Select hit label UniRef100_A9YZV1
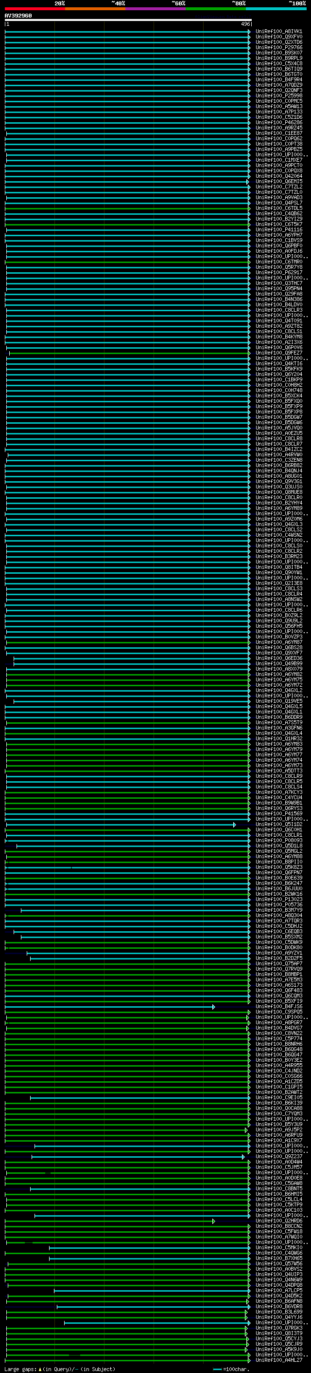 tap(278, 953)
